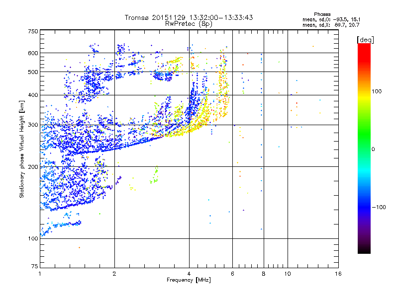Click the black bottom of the phase colorbar
This screenshot has height=298, width=398.
[x=364, y=250]
